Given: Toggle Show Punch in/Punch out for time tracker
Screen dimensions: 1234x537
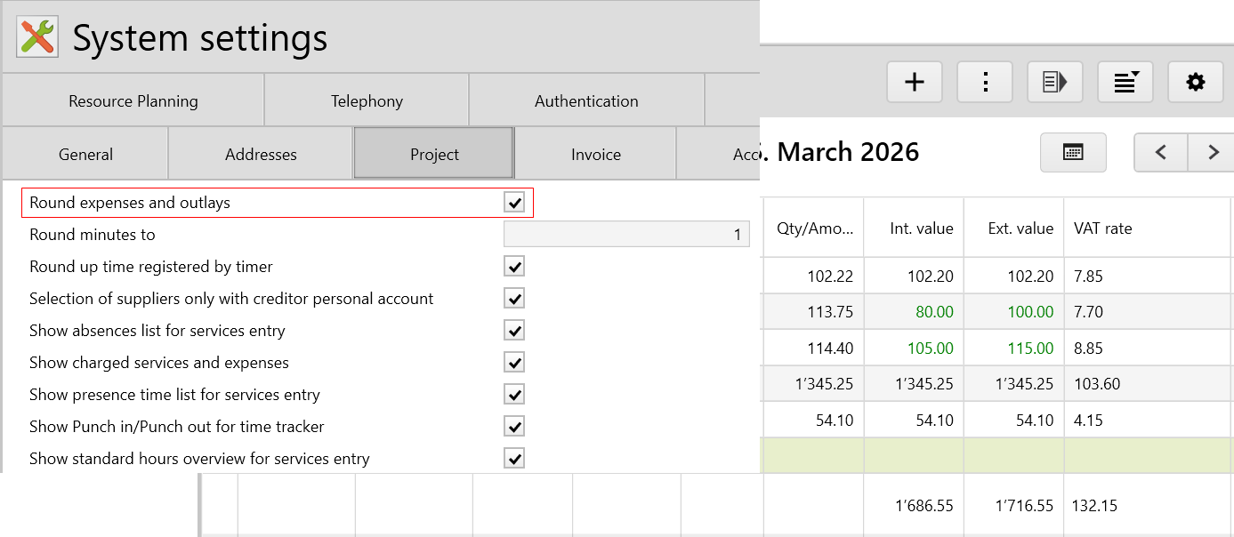Looking at the screenshot, I should tap(514, 427).
